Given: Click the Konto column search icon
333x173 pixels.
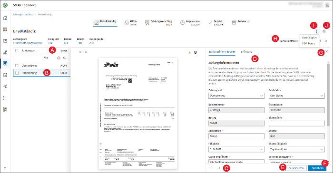Looking at the screenshot, I should tap(64, 58).
